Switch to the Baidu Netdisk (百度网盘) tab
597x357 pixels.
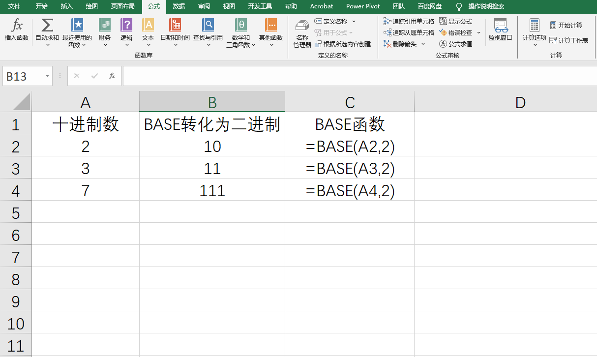[x=430, y=6]
